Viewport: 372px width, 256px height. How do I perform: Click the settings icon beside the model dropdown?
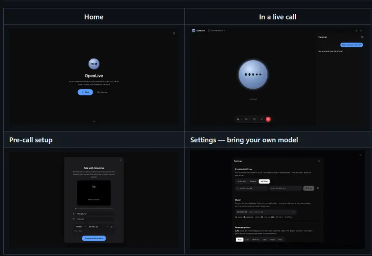click(x=112, y=227)
